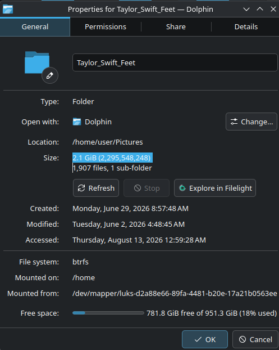
Task: Open the Share tab
Action: [x=176, y=27]
